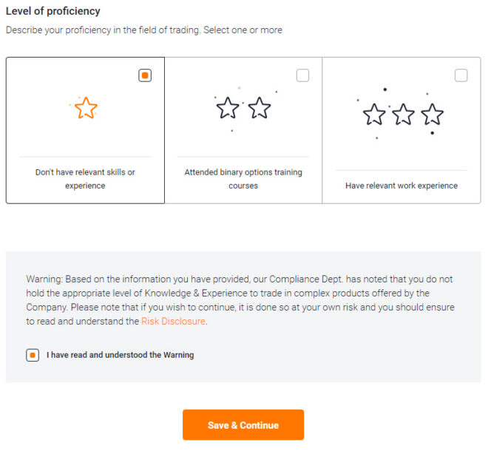Screen dimensions: 488x451
Task: Click the first star in the three-star group
Action: (x=374, y=114)
